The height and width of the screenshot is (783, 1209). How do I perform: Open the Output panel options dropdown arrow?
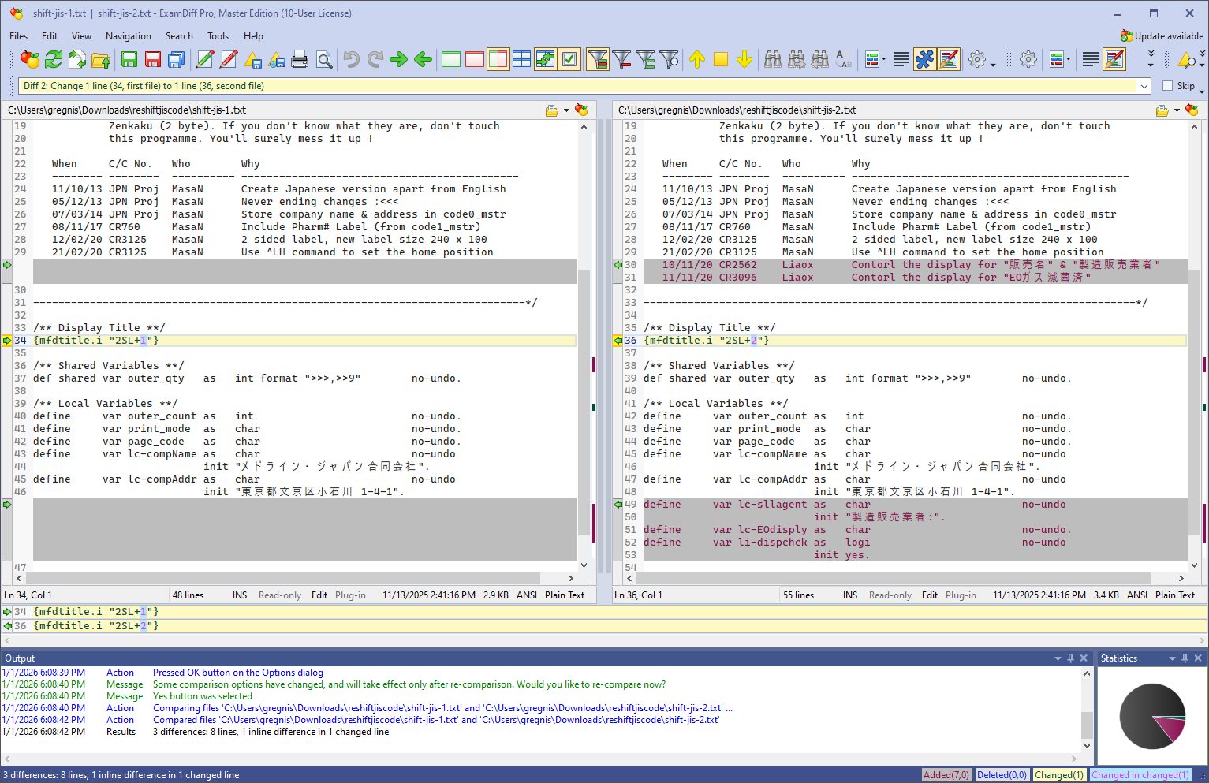point(1058,658)
